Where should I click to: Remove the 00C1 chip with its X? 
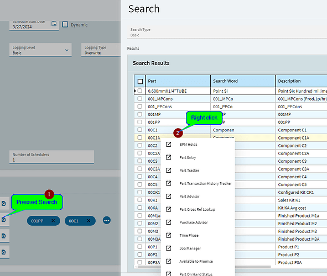coord(89,221)
